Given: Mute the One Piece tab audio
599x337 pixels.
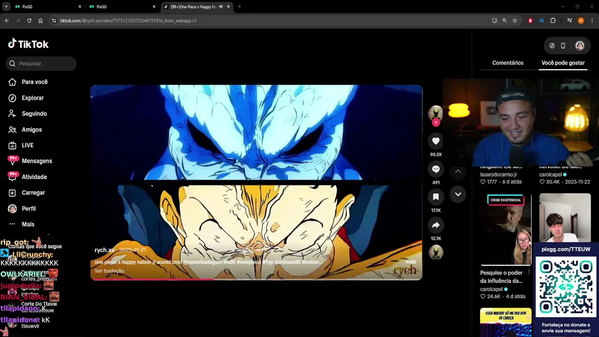Looking at the screenshot, I should (x=221, y=7).
